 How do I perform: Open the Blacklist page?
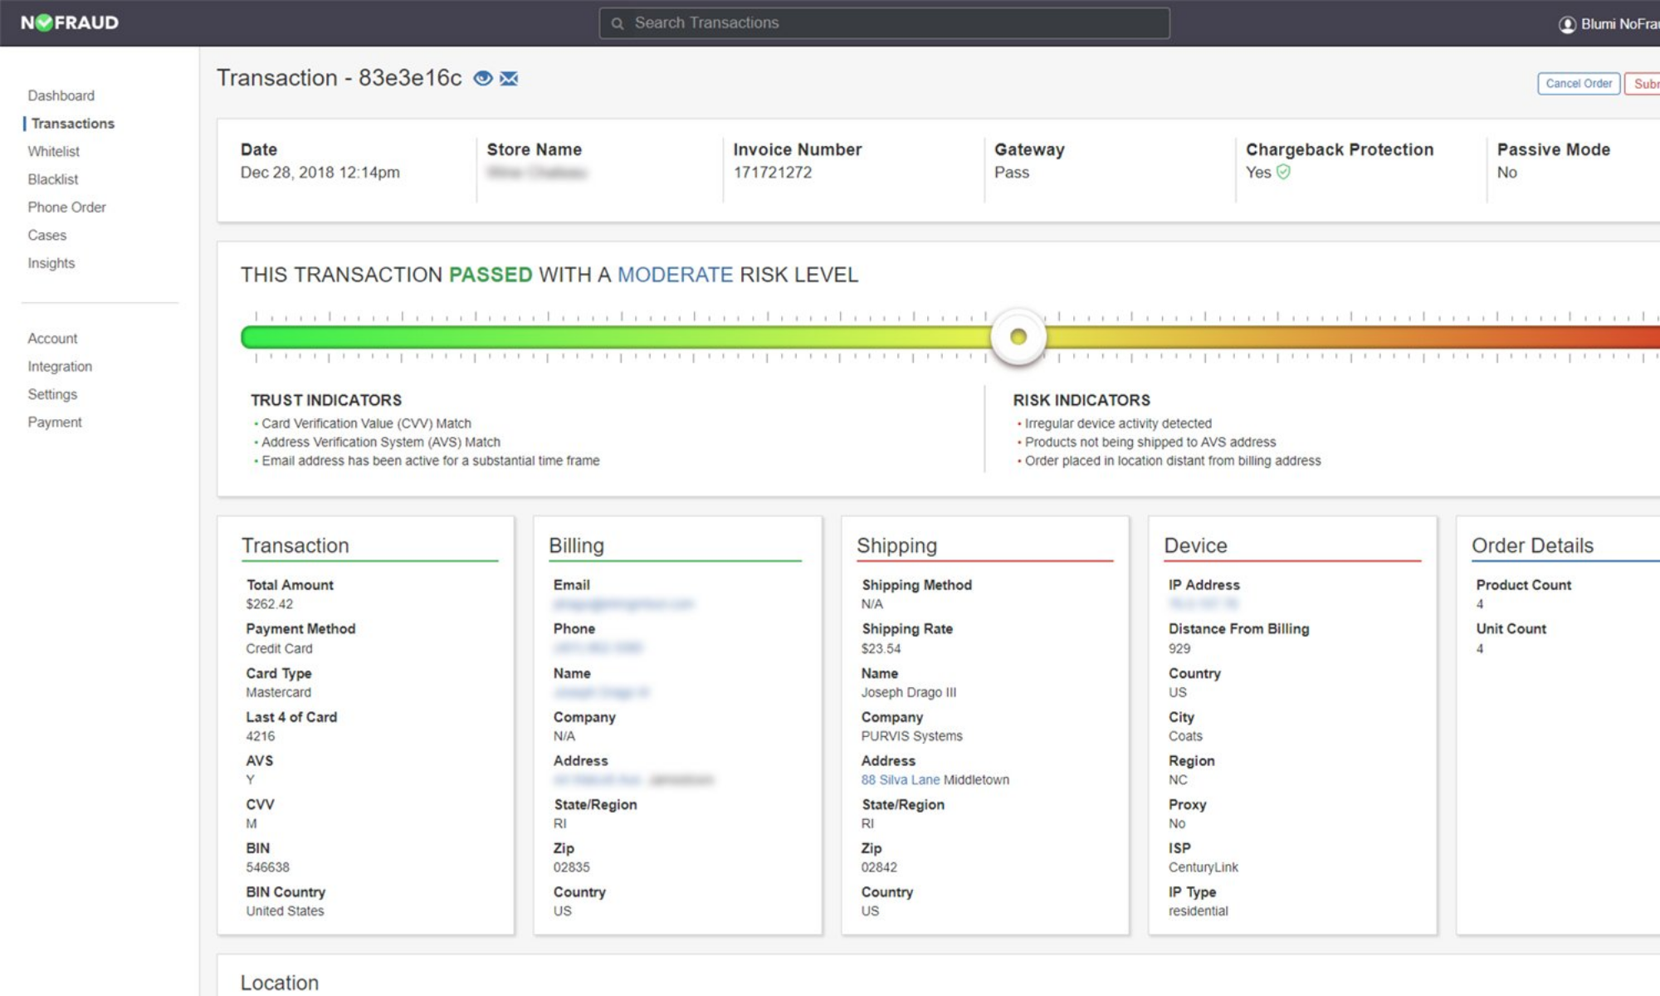click(x=53, y=179)
